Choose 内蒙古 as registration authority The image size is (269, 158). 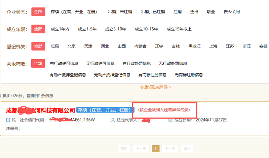pyautogui.click(x=140, y=46)
